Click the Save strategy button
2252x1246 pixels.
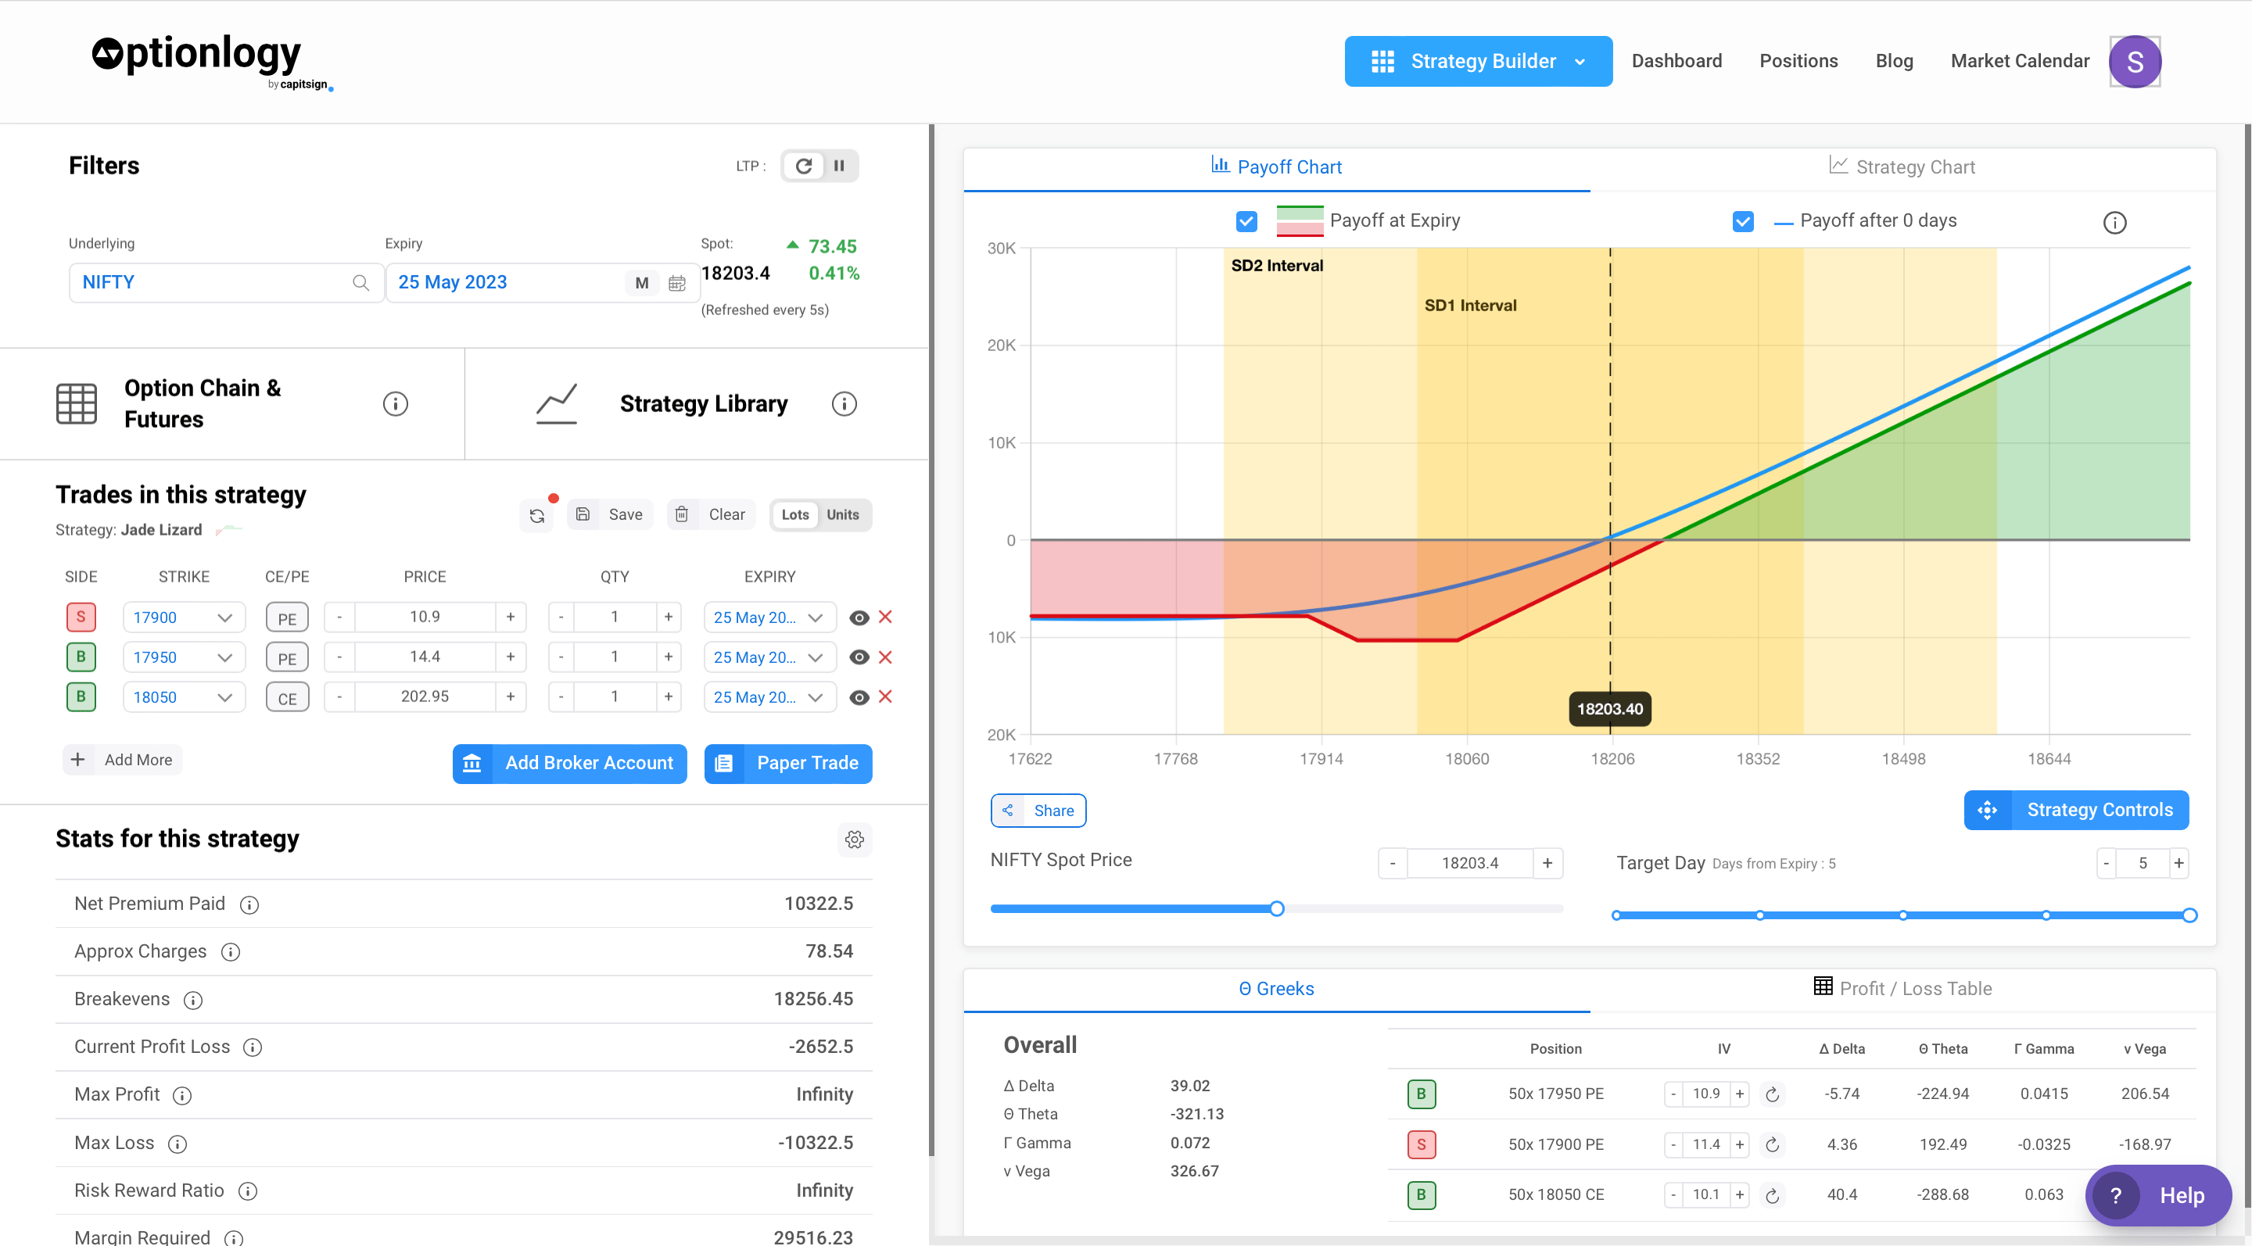(x=610, y=514)
